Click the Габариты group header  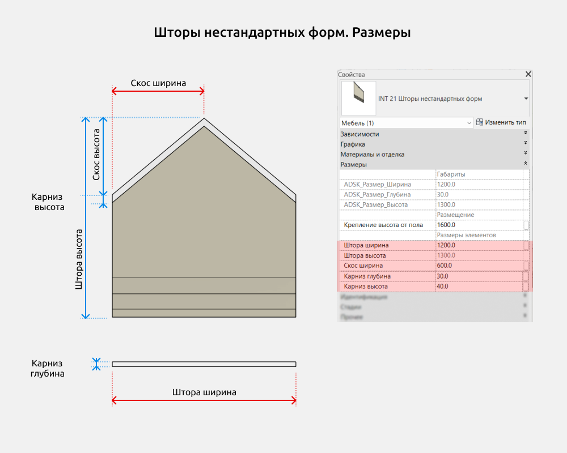point(451,174)
